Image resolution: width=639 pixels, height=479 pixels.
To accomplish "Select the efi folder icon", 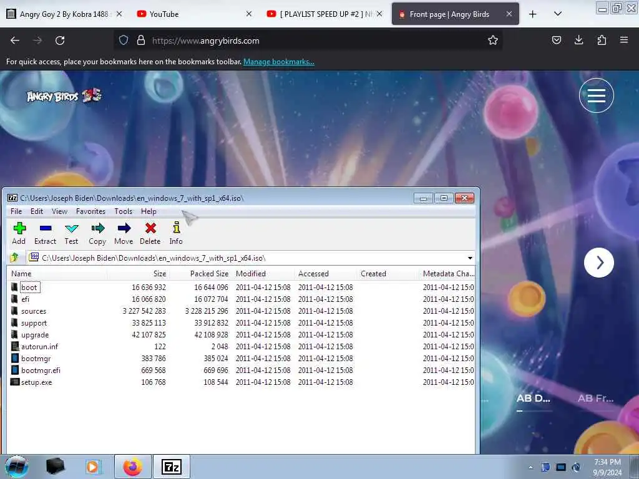I will (x=15, y=299).
